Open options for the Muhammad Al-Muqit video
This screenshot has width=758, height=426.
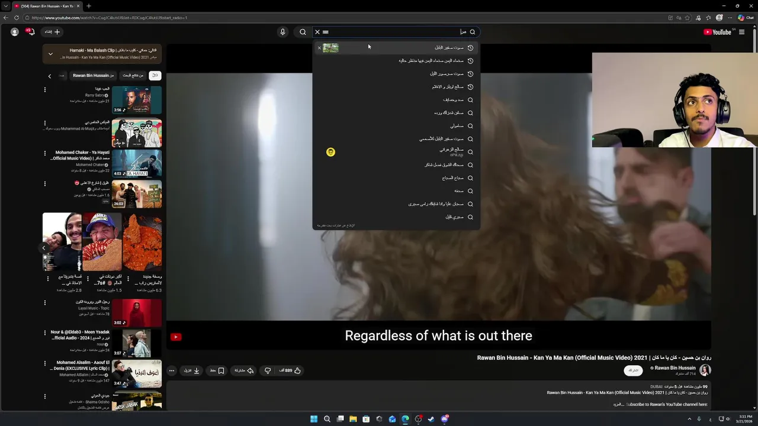pyautogui.click(x=44, y=124)
